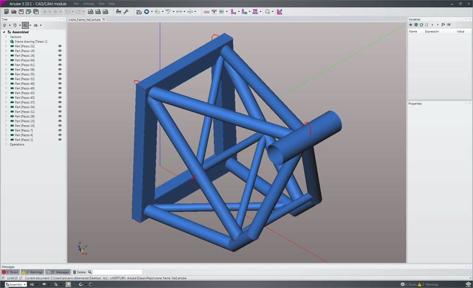
Task: Click the wrench settings tool icon
Action: coord(126,11)
